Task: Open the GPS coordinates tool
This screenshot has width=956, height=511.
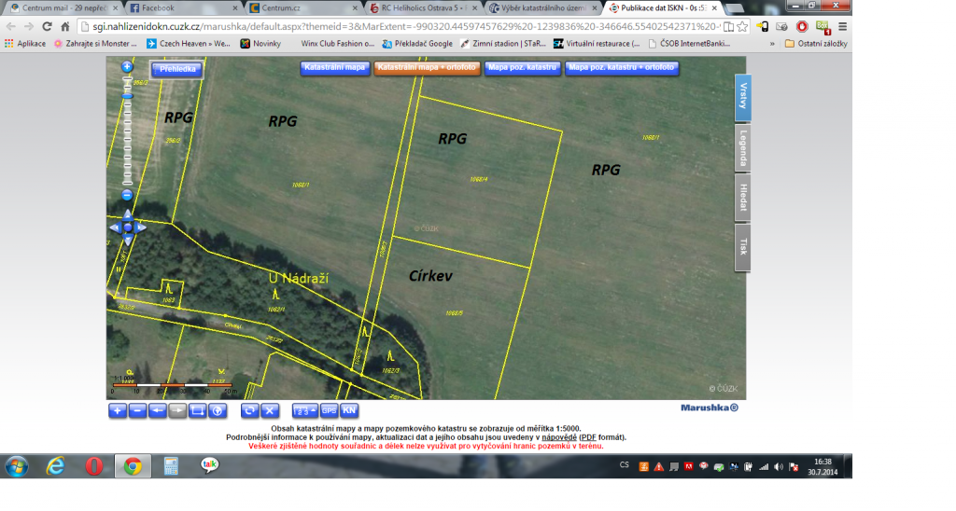Action: tap(330, 410)
